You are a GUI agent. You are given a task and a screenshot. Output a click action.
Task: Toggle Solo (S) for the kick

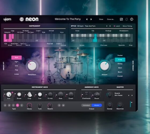59,105
